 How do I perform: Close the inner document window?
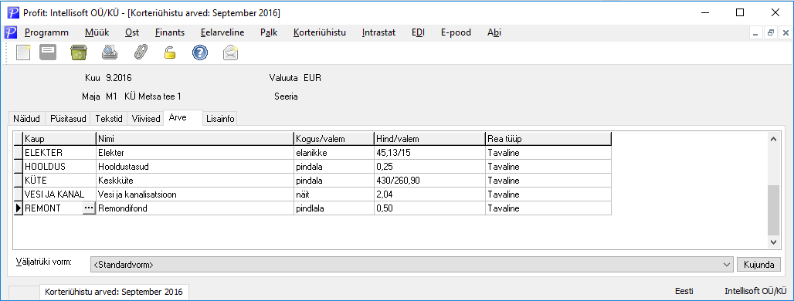pyautogui.click(x=786, y=33)
